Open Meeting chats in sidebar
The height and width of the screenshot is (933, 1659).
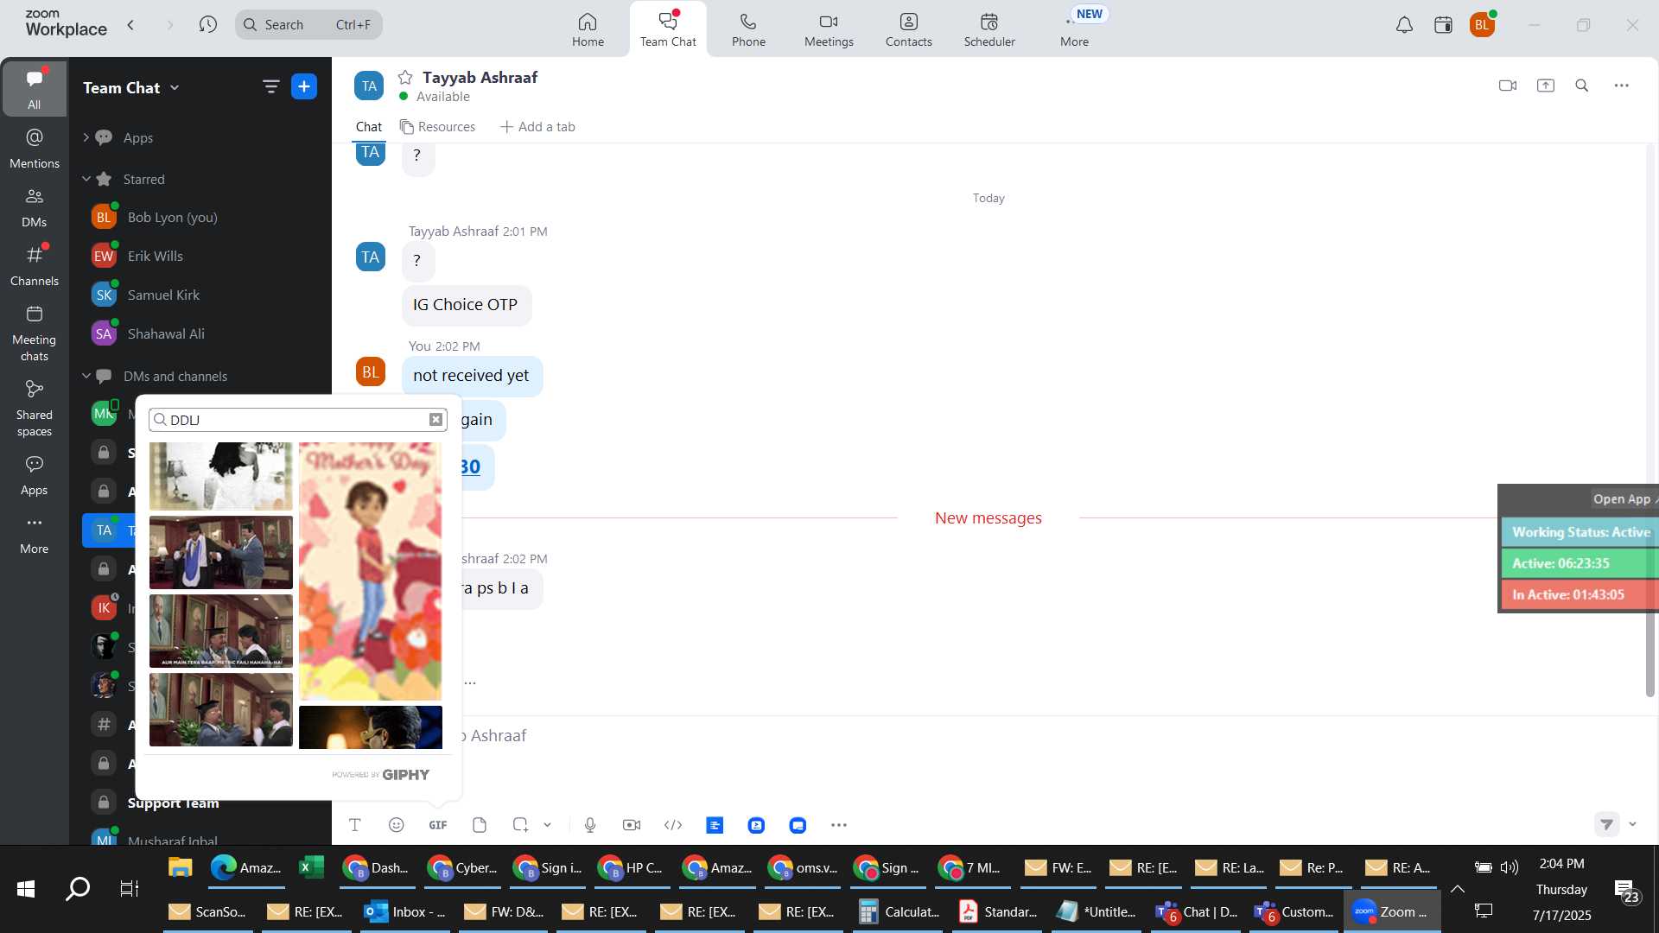pos(34,333)
